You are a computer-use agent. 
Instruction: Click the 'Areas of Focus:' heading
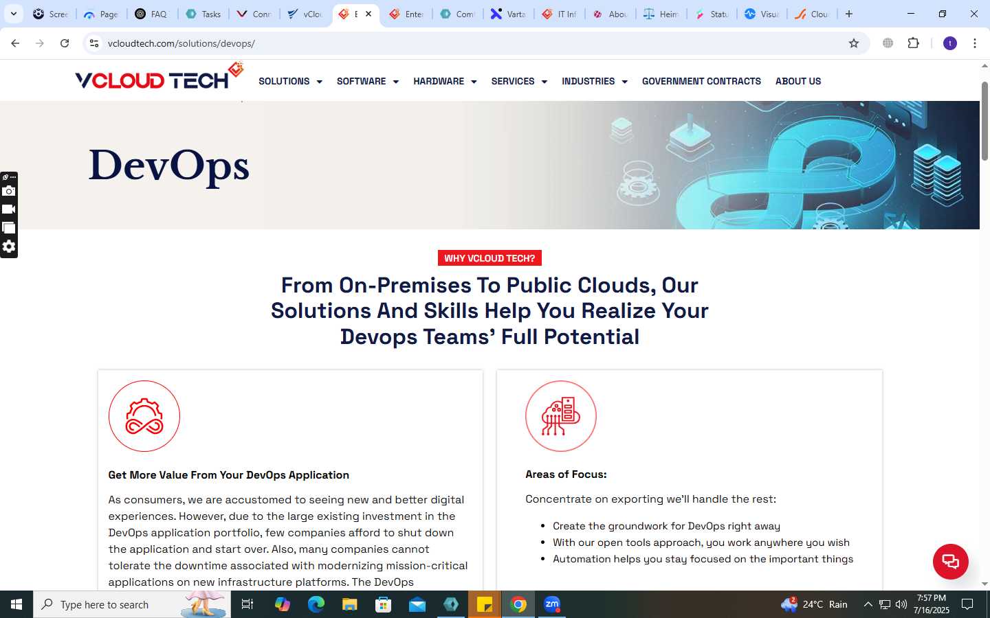[566, 474]
